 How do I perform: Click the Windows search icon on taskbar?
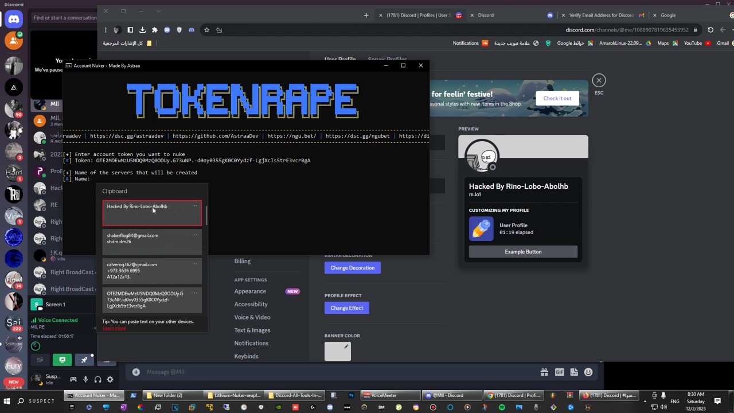21,401
